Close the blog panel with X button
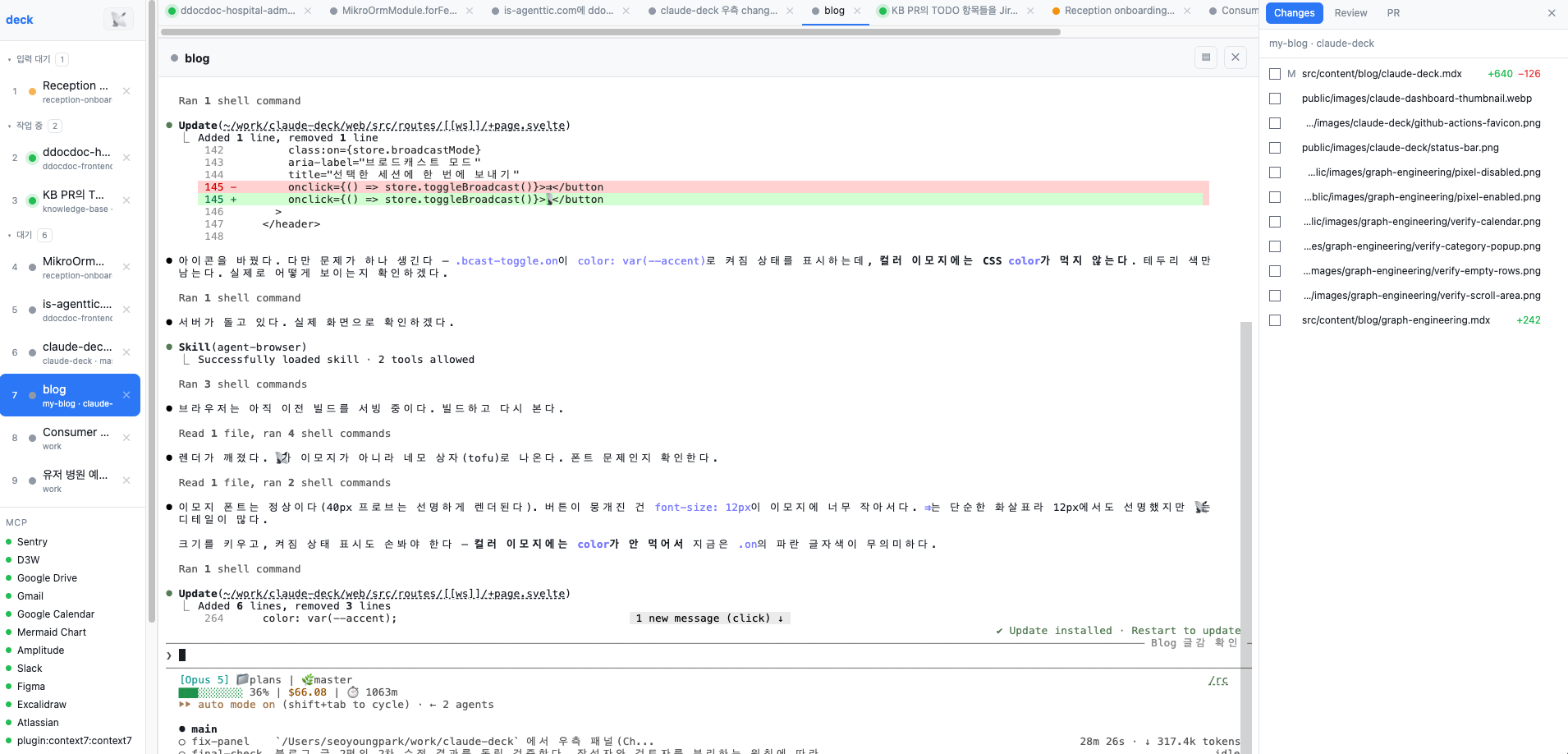This screenshot has width=1568, height=754. (x=1236, y=57)
